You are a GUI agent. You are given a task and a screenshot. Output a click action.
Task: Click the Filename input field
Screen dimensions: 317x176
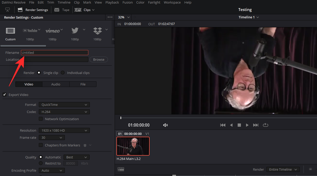(55, 53)
